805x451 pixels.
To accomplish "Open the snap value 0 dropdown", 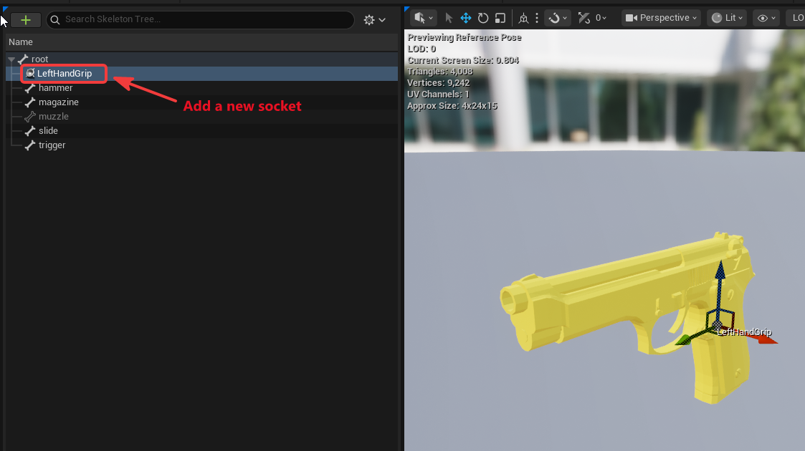I will click(x=601, y=18).
